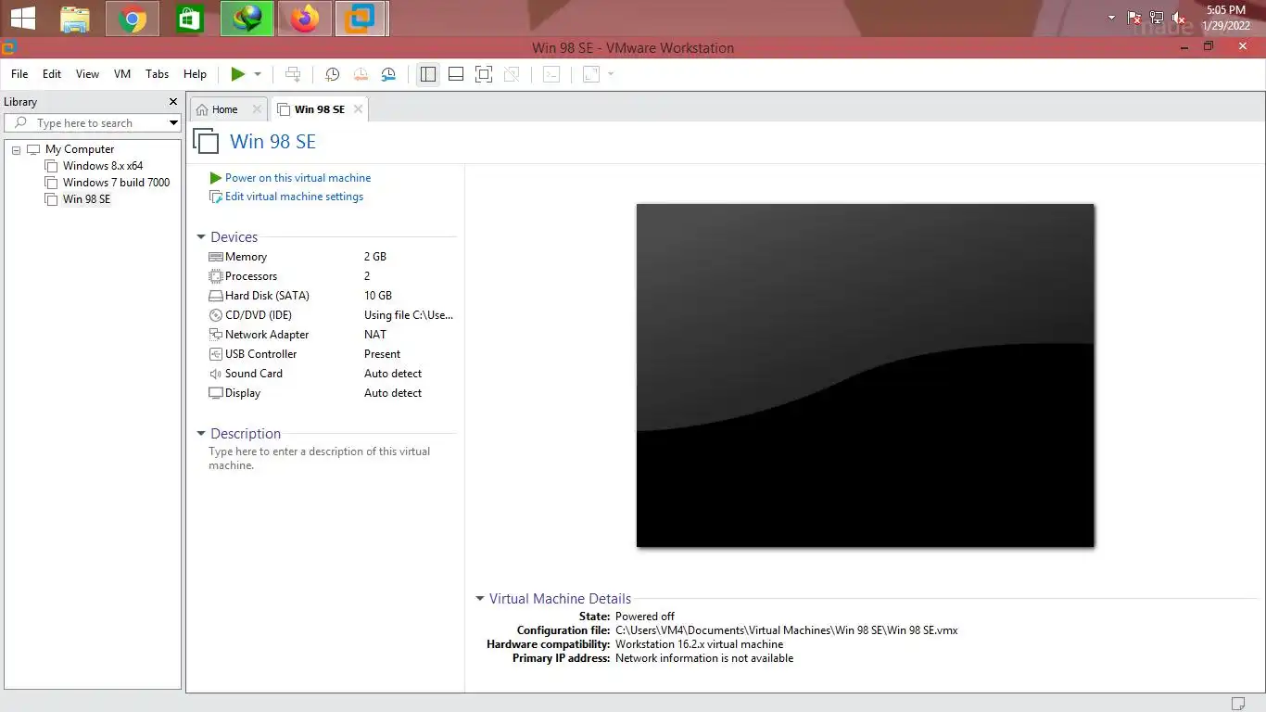The height and width of the screenshot is (712, 1266).
Task: Open the snapshot manager with the wrench clock icon
Action: (388, 74)
